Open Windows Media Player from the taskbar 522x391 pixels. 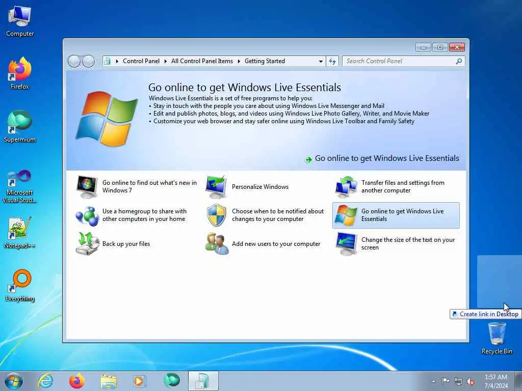tap(139, 381)
